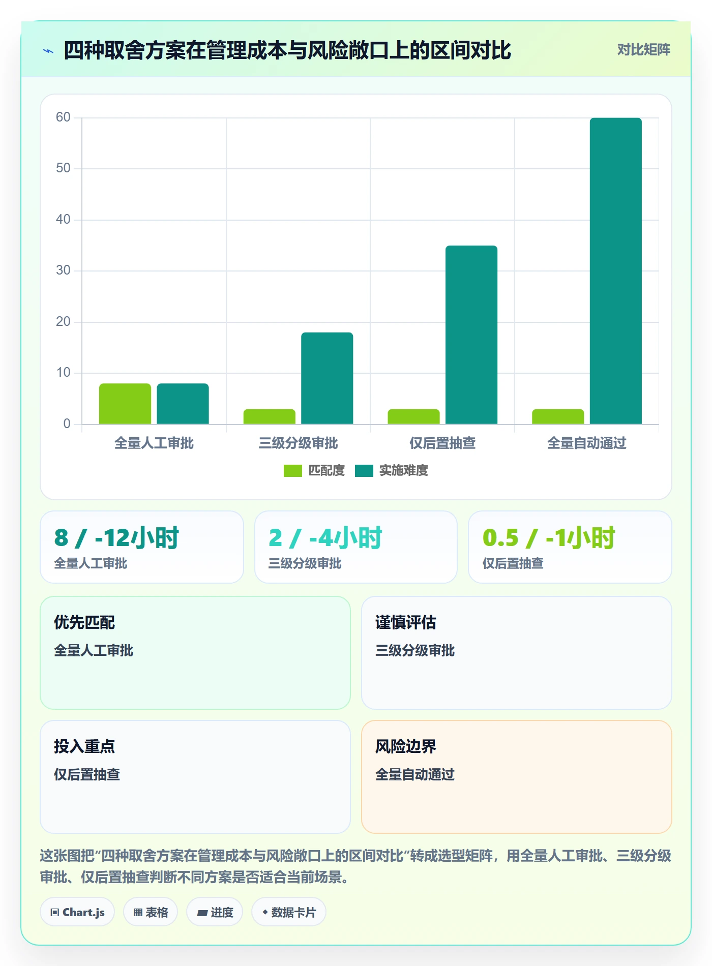Image resolution: width=712 pixels, height=966 pixels.
Task: Toggle 实施难度 legend teal swatch
Action: coord(364,471)
